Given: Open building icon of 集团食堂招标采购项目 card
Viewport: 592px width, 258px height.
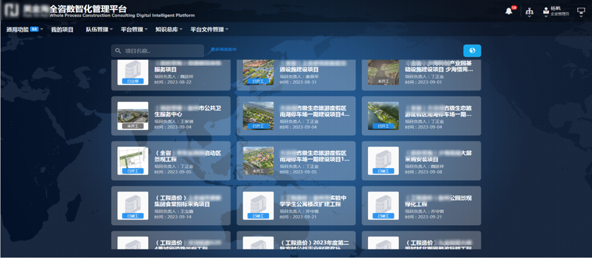Looking at the screenshot, I should [133, 206].
